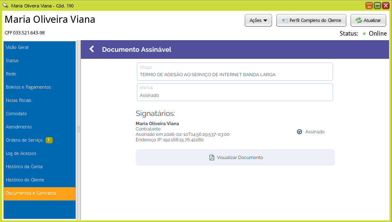Click the profile card icon on Perfil Completo
The image size is (392, 222).
(x=285, y=20)
